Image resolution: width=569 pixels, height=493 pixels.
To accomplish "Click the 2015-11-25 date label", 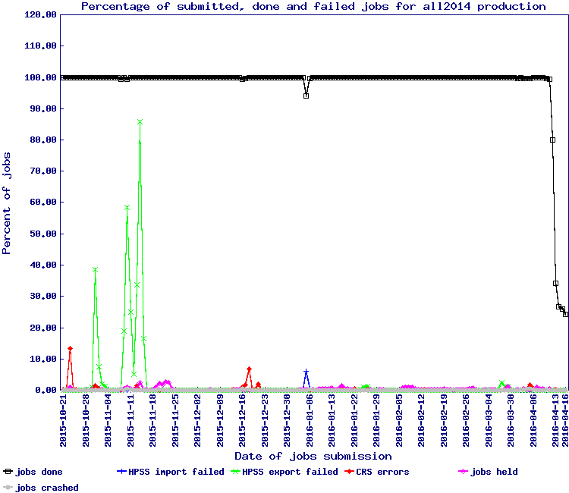I will click(175, 421).
